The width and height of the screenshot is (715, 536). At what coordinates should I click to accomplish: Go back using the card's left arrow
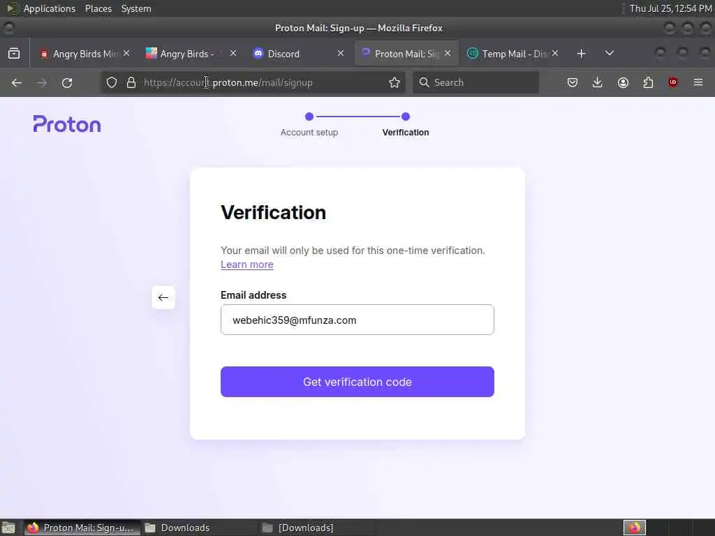(163, 297)
